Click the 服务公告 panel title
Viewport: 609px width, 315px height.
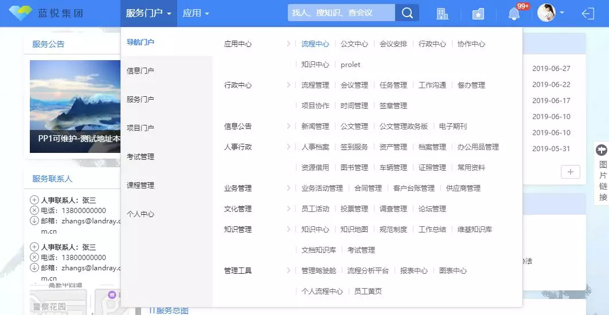point(48,44)
